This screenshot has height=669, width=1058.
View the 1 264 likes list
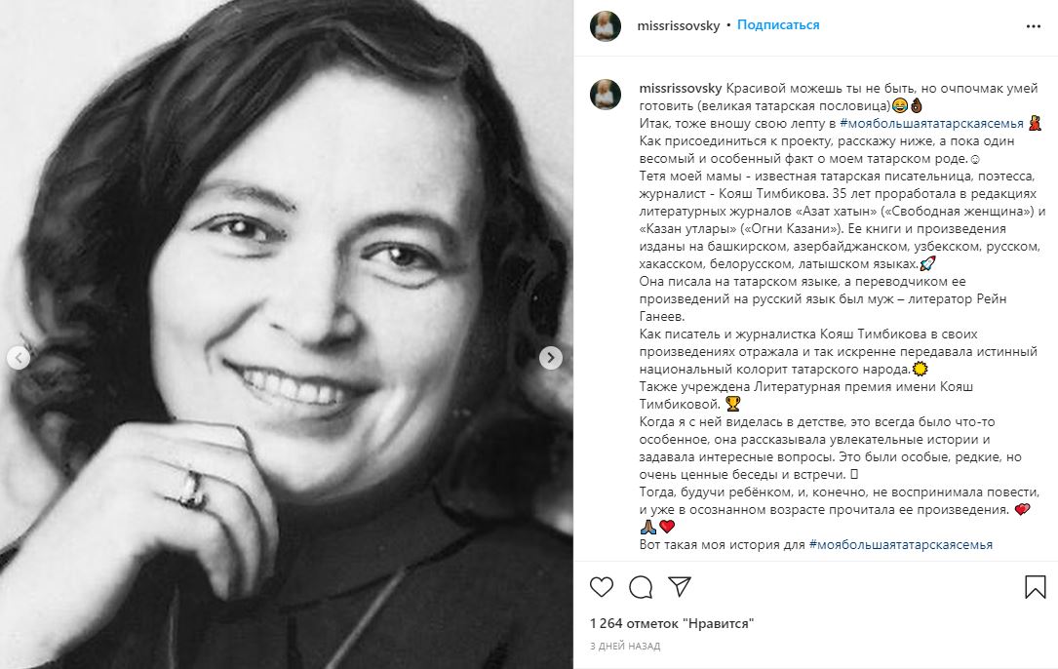click(x=672, y=623)
